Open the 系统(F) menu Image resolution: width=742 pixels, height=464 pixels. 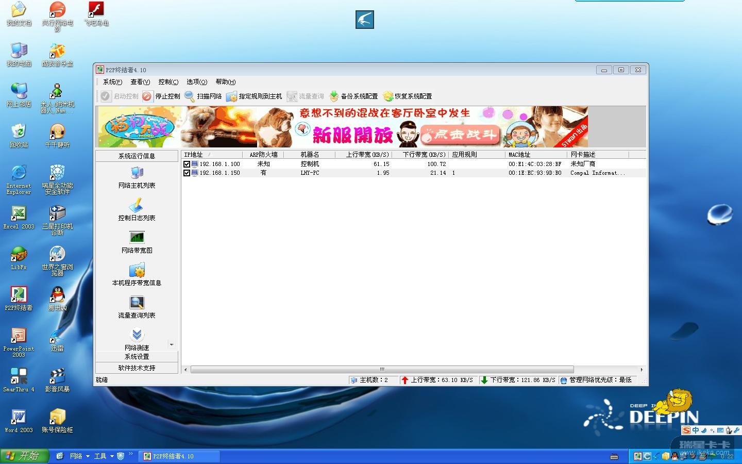(x=112, y=82)
